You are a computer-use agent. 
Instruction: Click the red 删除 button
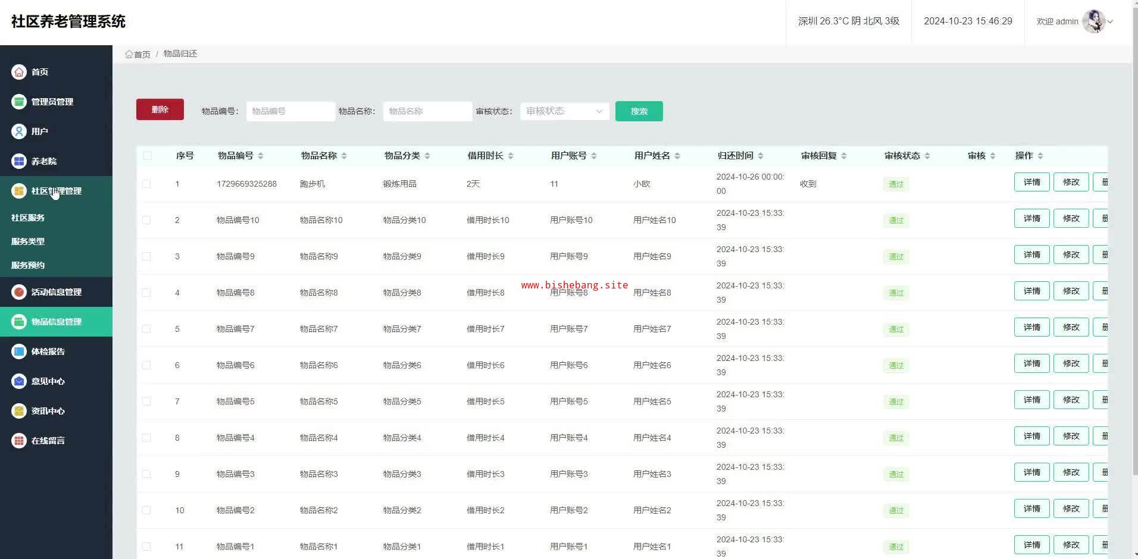coord(160,109)
